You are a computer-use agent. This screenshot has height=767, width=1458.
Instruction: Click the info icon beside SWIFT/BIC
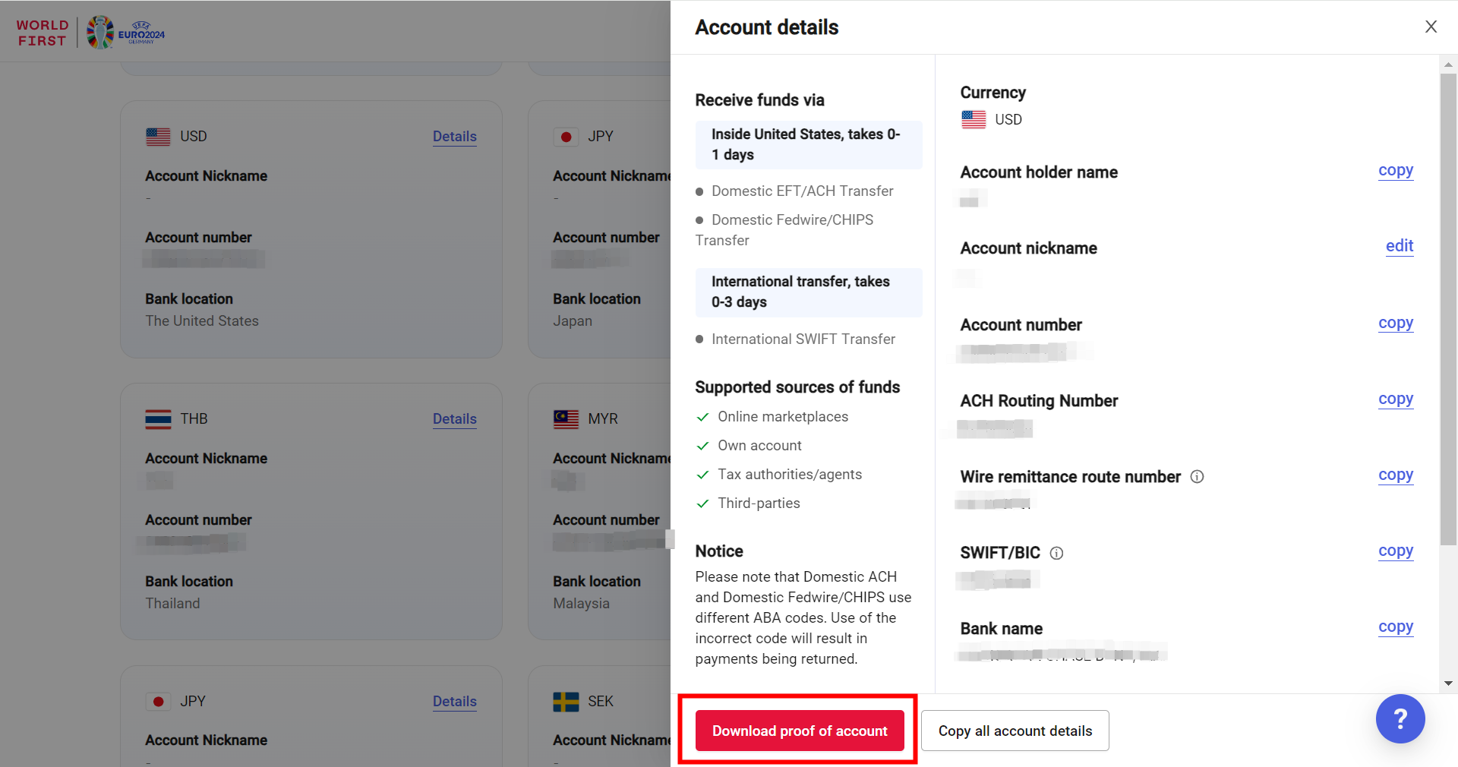coord(1056,553)
